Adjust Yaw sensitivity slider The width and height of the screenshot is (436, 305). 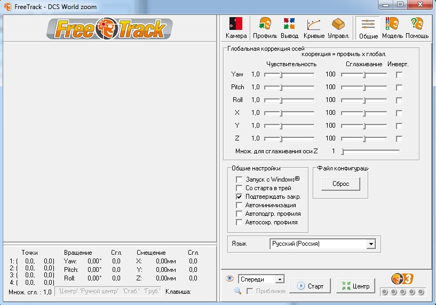[289, 75]
